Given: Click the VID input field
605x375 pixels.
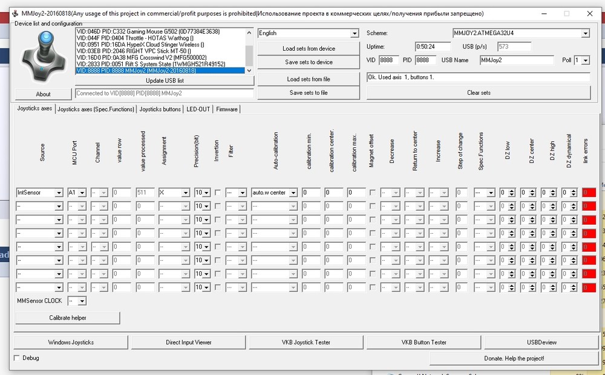Looking at the screenshot, I should [388, 60].
